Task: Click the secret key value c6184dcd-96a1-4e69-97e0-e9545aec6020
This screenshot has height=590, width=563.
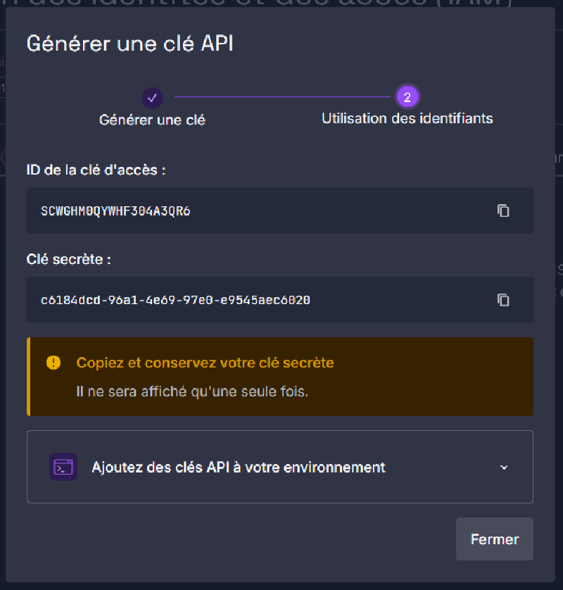Action: (x=175, y=300)
